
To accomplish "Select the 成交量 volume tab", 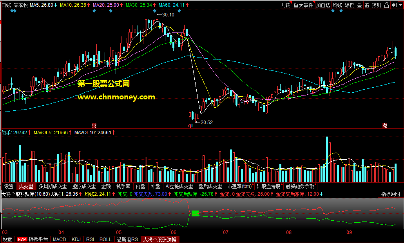I will pos(26,186).
